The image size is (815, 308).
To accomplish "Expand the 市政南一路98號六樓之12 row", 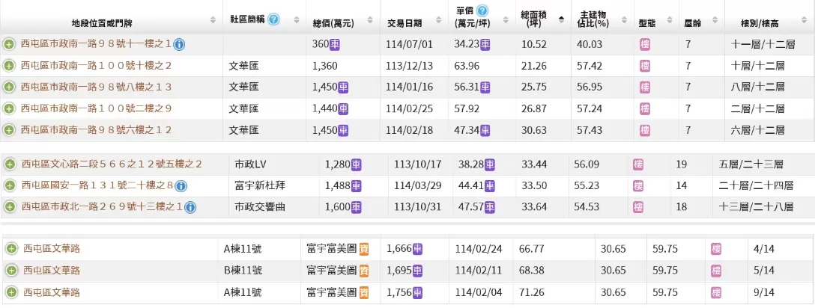I will coord(9,130).
